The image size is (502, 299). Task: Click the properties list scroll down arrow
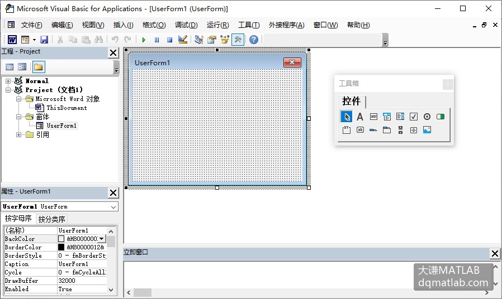click(111, 290)
